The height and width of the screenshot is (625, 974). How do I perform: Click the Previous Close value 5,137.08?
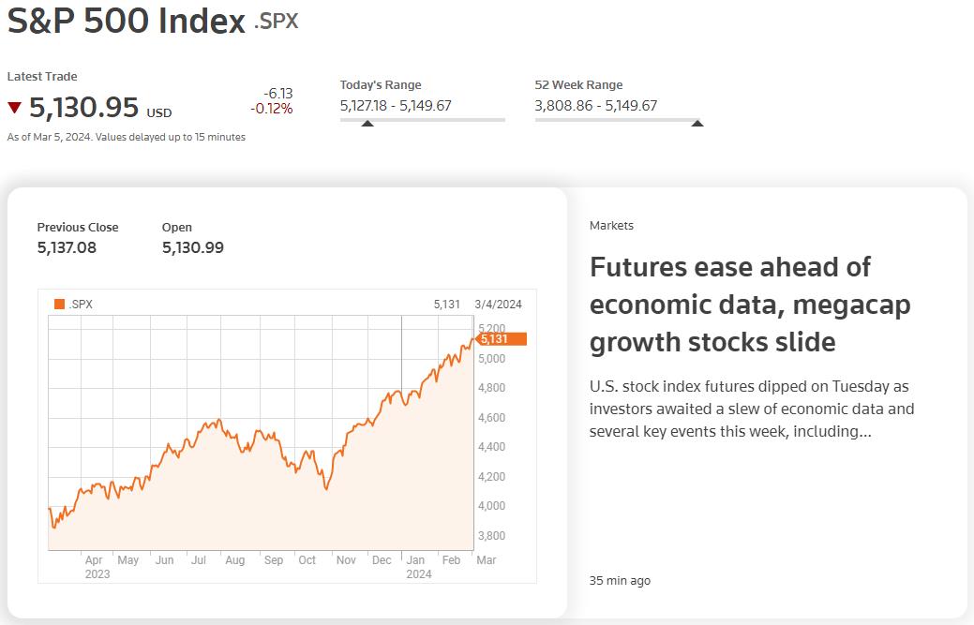click(67, 247)
